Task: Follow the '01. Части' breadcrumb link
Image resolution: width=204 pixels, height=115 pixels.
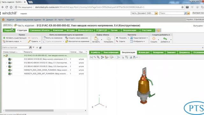Action: pos(59,20)
